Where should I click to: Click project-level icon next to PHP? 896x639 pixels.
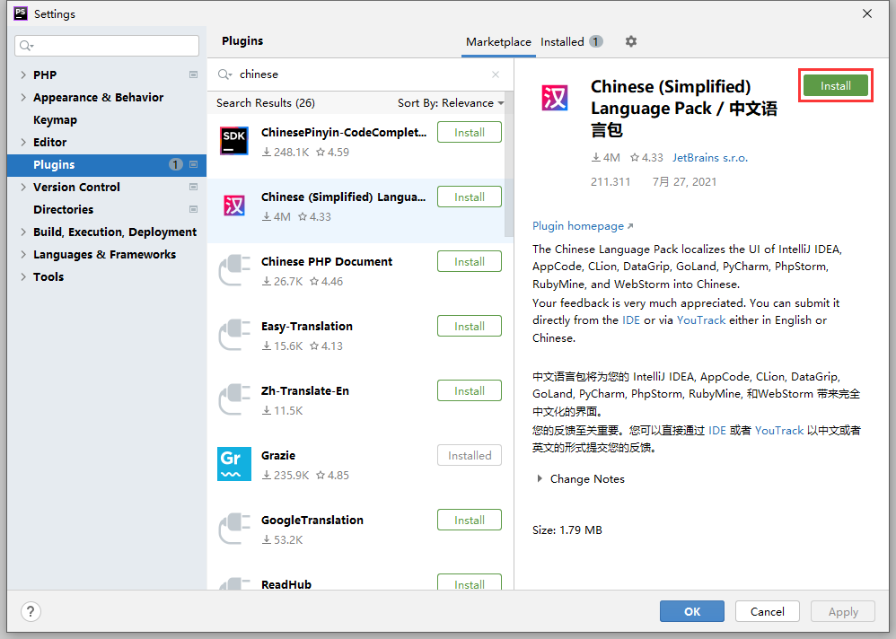tap(193, 74)
